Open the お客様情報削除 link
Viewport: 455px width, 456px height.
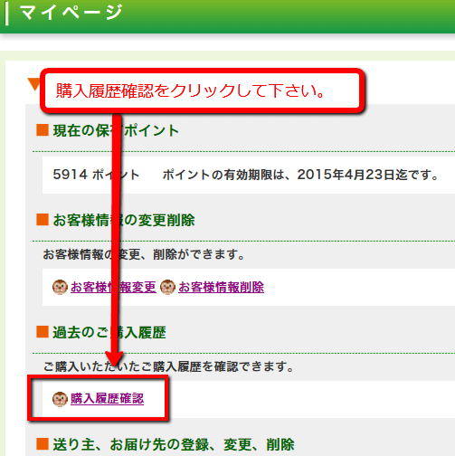(x=221, y=287)
